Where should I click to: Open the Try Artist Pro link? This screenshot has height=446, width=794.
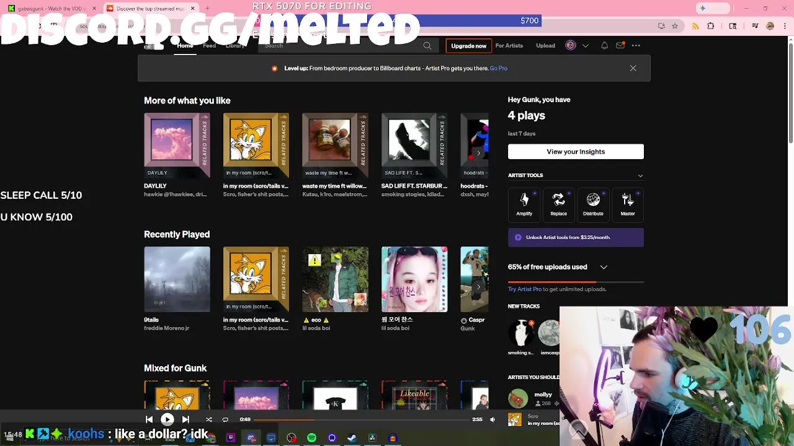525,289
